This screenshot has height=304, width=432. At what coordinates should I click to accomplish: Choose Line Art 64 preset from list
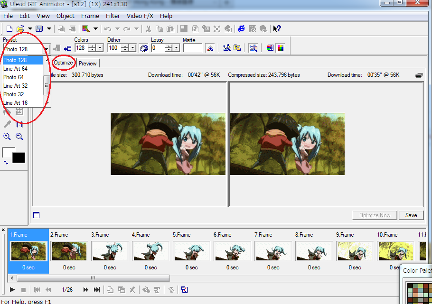click(x=23, y=69)
